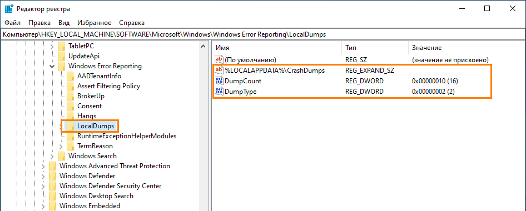
Task: Click the Windows Error Reporting folder icon
Action: point(61,66)
